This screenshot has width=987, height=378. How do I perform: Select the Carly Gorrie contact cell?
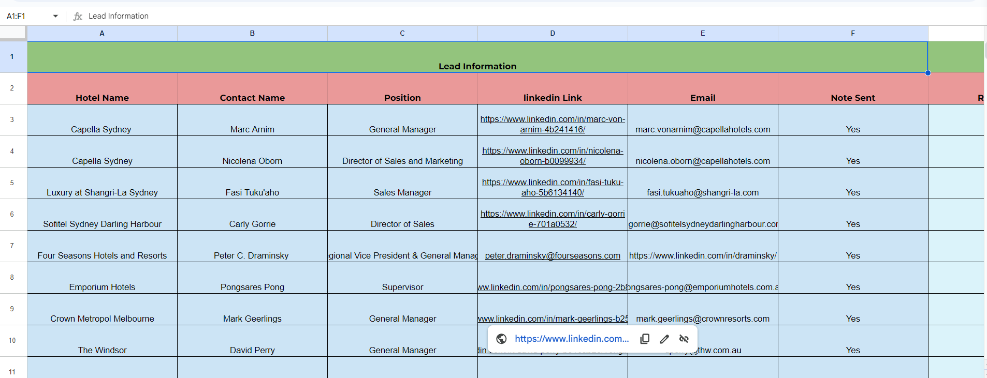click(x=252, y=215)
